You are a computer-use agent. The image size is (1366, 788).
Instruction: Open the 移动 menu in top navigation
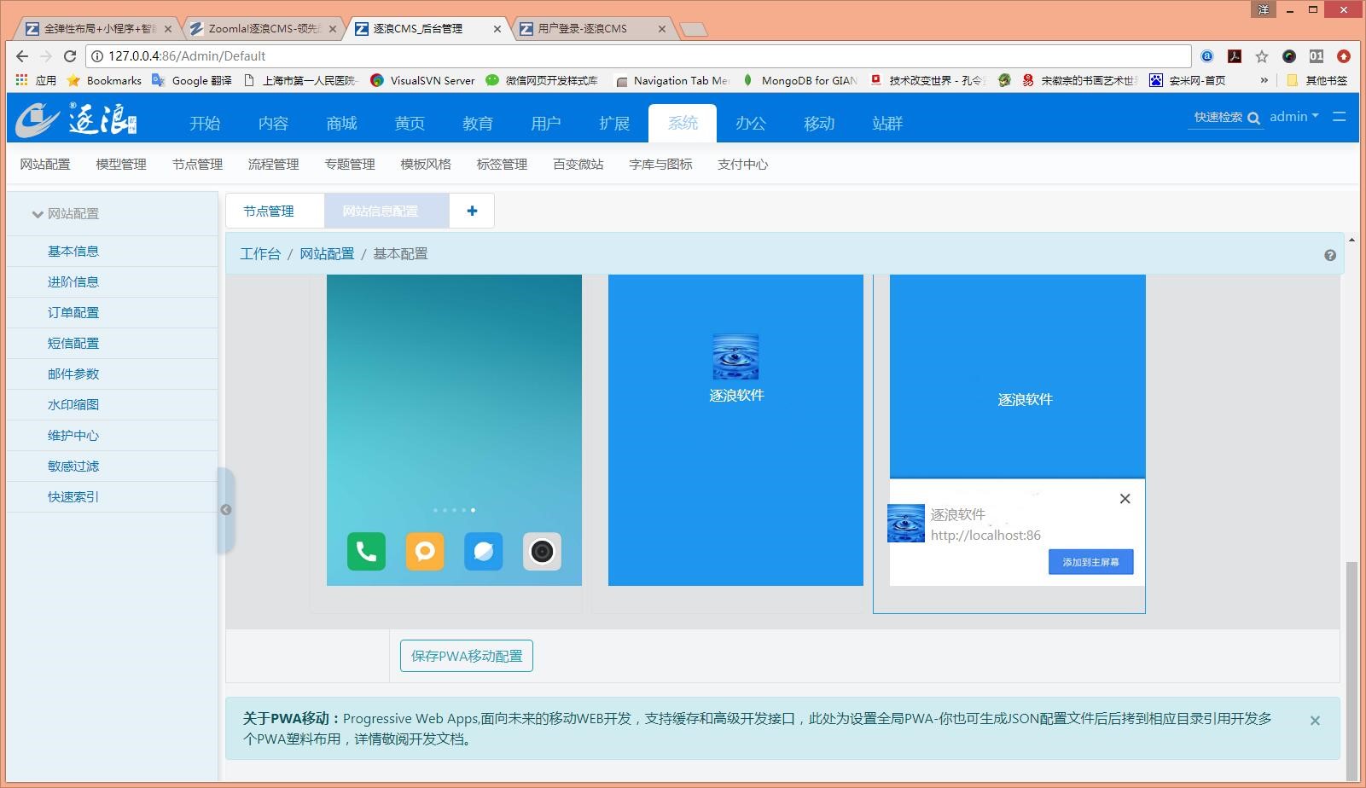point(817,123)
